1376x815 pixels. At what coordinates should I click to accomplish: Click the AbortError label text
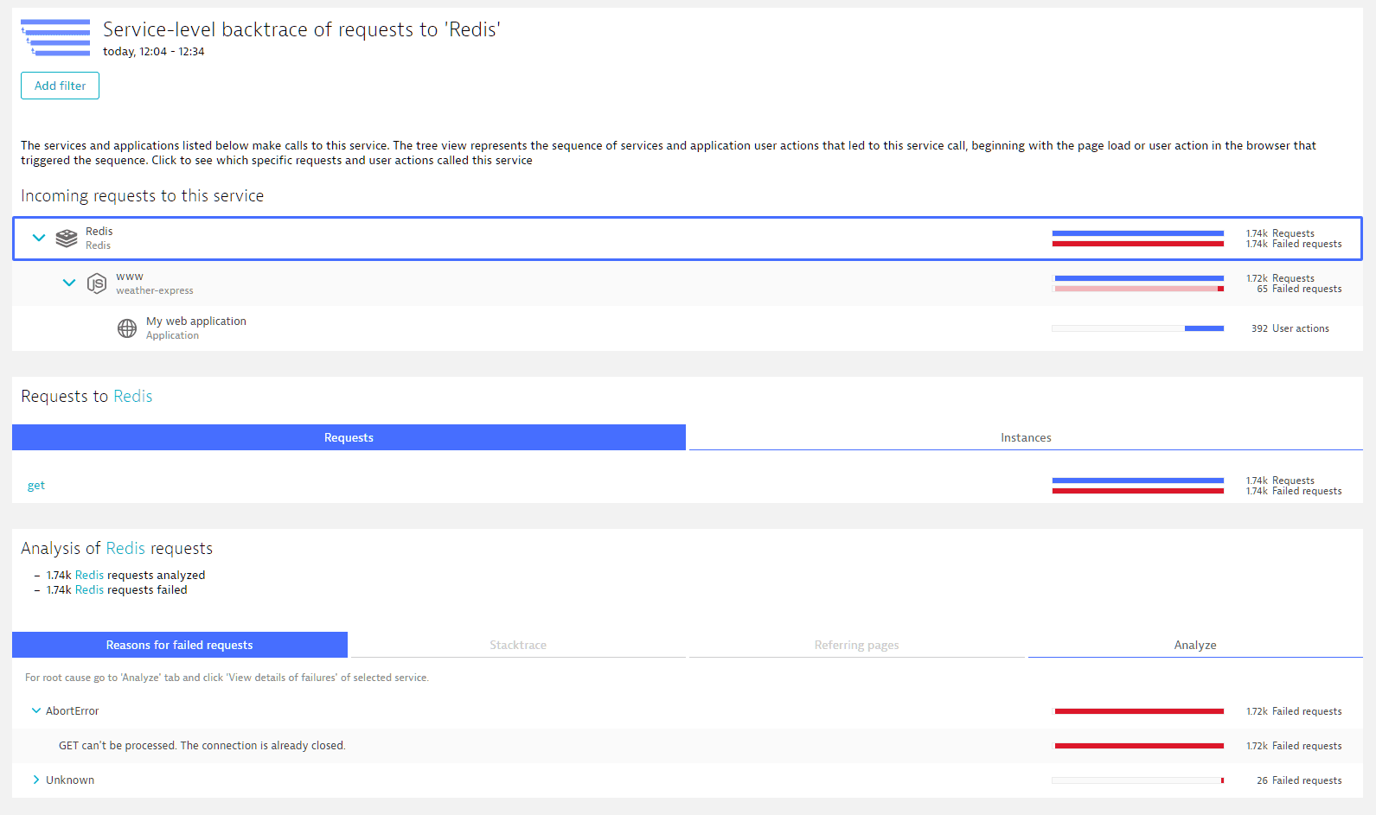point(72,710)
